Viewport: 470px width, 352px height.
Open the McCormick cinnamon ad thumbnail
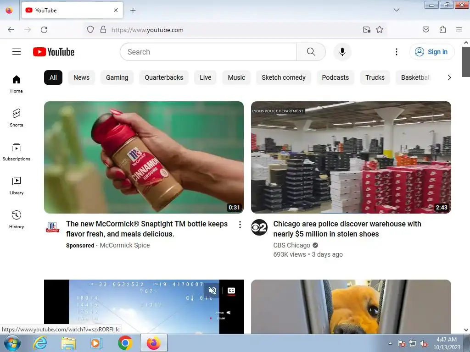(x=144, y=158)
